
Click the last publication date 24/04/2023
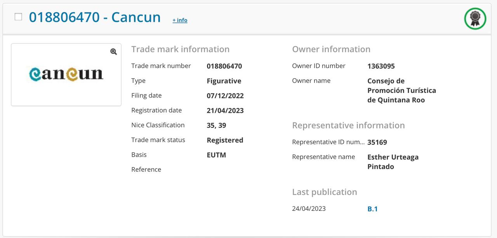[x=309, y=209]
